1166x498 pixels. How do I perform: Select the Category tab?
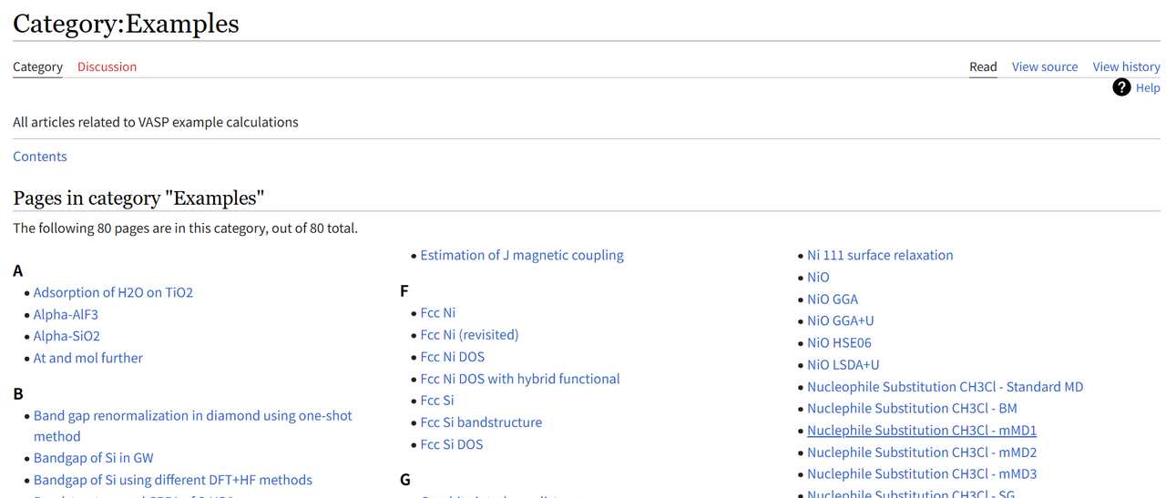click(x=37, y=66)
